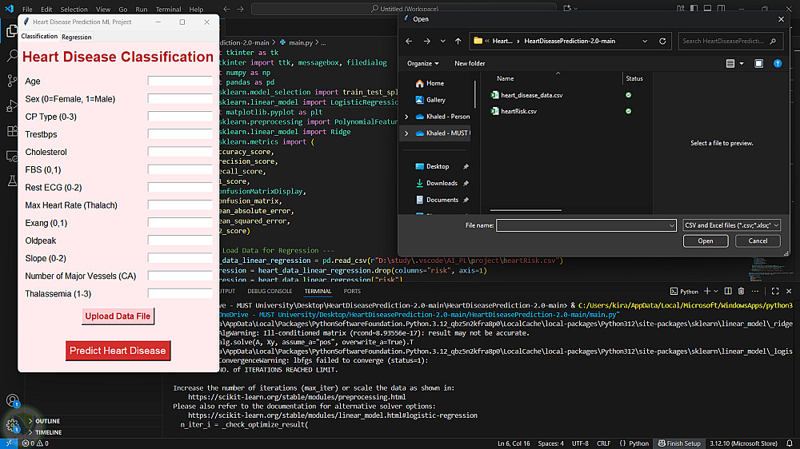
Task: Toggle the preview pane in Open dialog
Action: click(x=758, y=63)
